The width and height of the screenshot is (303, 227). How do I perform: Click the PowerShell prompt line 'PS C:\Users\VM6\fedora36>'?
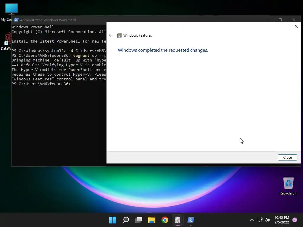[41, 84]
